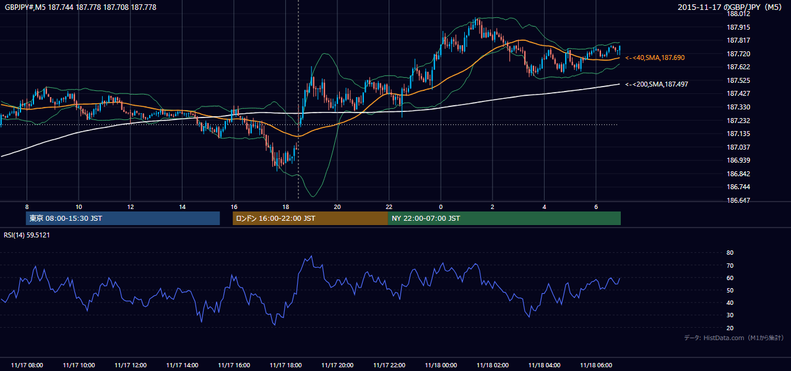Click the 200,SMA,187.497 moving average label
The height and width of the screenshot is (371, 791).
[x=656, y=84]
